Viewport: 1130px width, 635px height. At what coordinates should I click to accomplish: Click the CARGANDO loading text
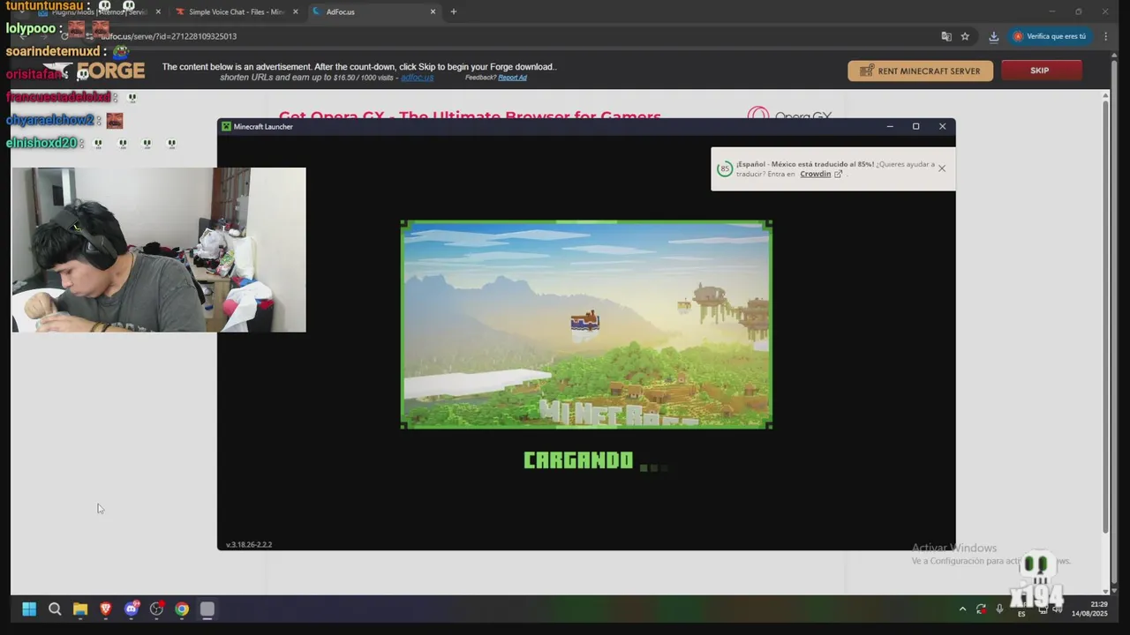click(578, 460)
